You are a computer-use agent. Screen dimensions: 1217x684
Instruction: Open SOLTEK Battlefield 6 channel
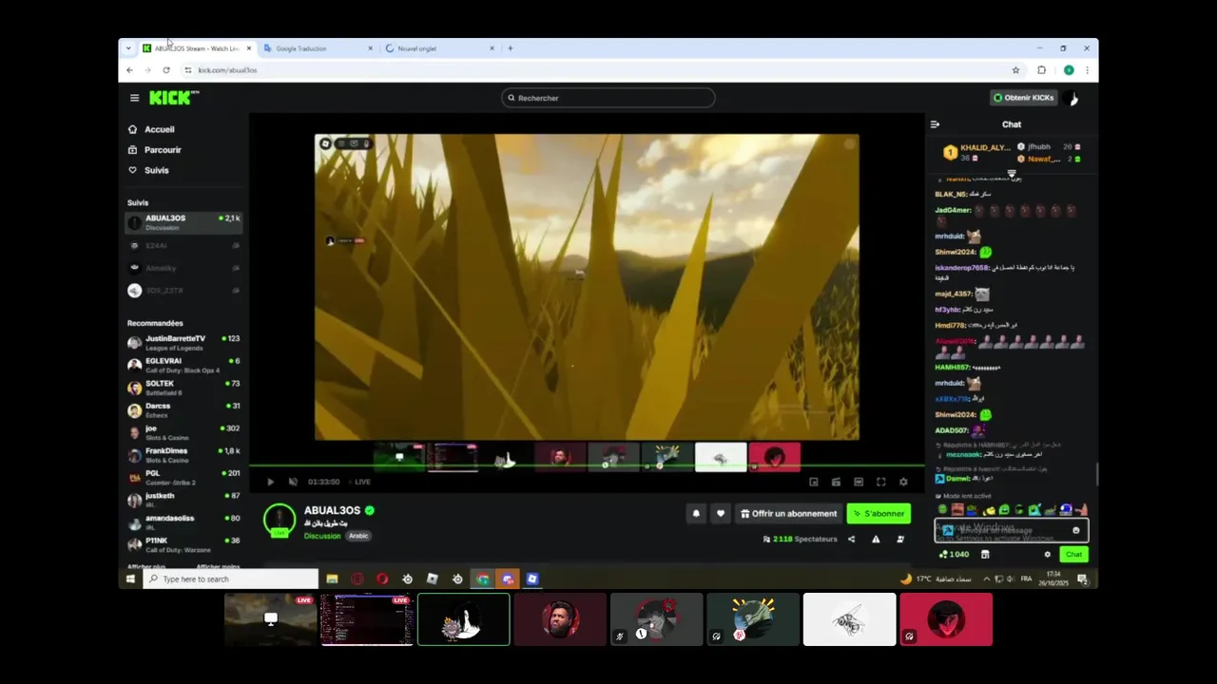point(184,388)
